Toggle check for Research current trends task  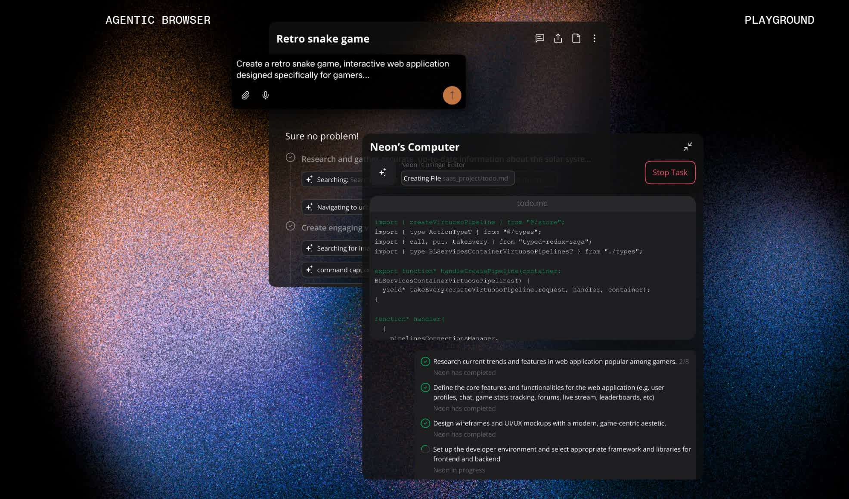tap(425, 362)
